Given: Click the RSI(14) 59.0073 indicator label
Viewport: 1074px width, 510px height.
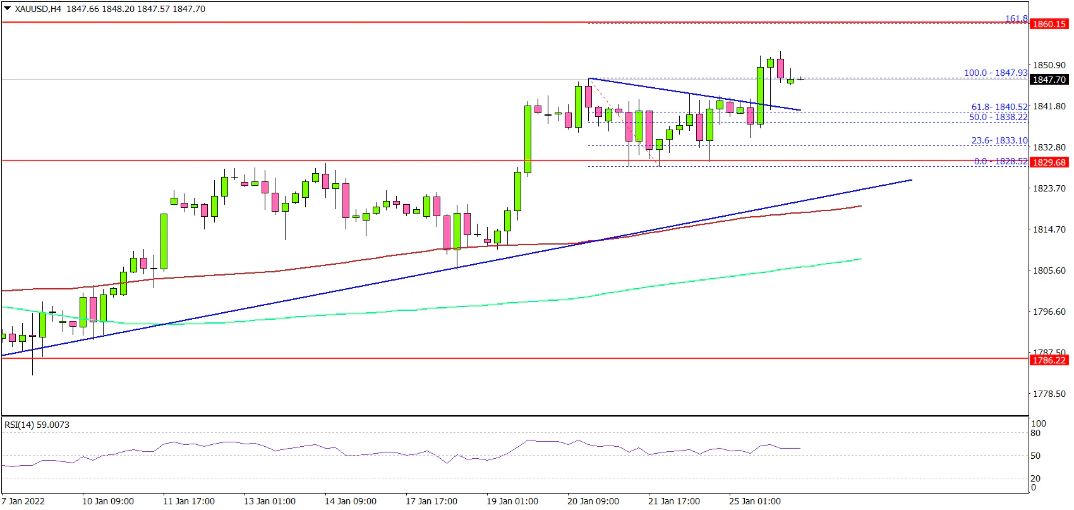Looking at the screenshot, I should pos(37,425).
